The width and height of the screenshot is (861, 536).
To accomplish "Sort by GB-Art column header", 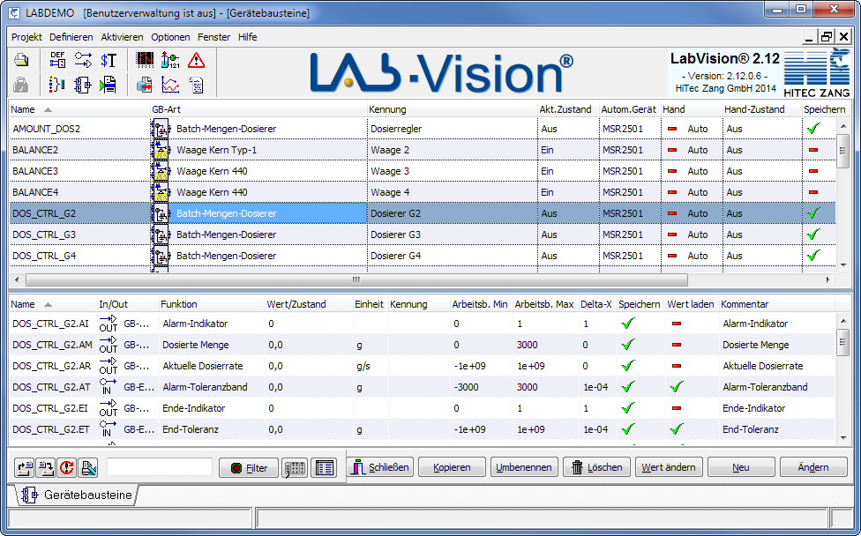I will pos(258,109).
